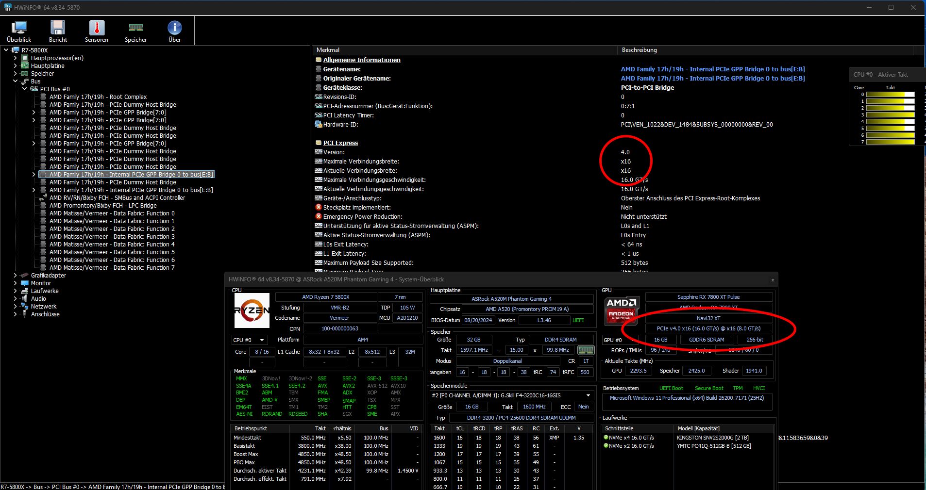Open the CPU #0 selector dropdown
926x490 pixels.
[250, 340]
